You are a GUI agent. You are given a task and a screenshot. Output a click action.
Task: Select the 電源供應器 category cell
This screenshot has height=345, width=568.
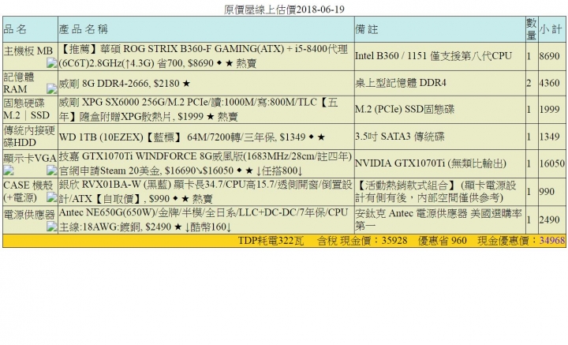click(x=31, y=220)
